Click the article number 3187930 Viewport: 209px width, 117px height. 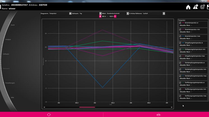43,5
